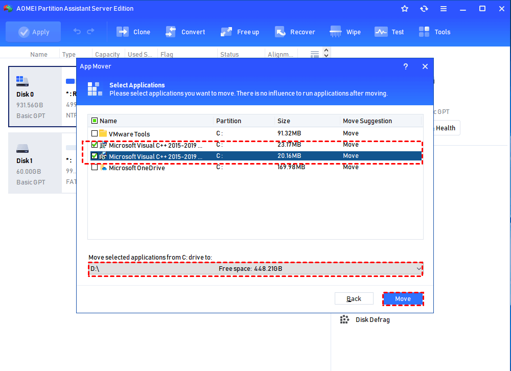Click the Apply checkmark button

coord(33,32)
